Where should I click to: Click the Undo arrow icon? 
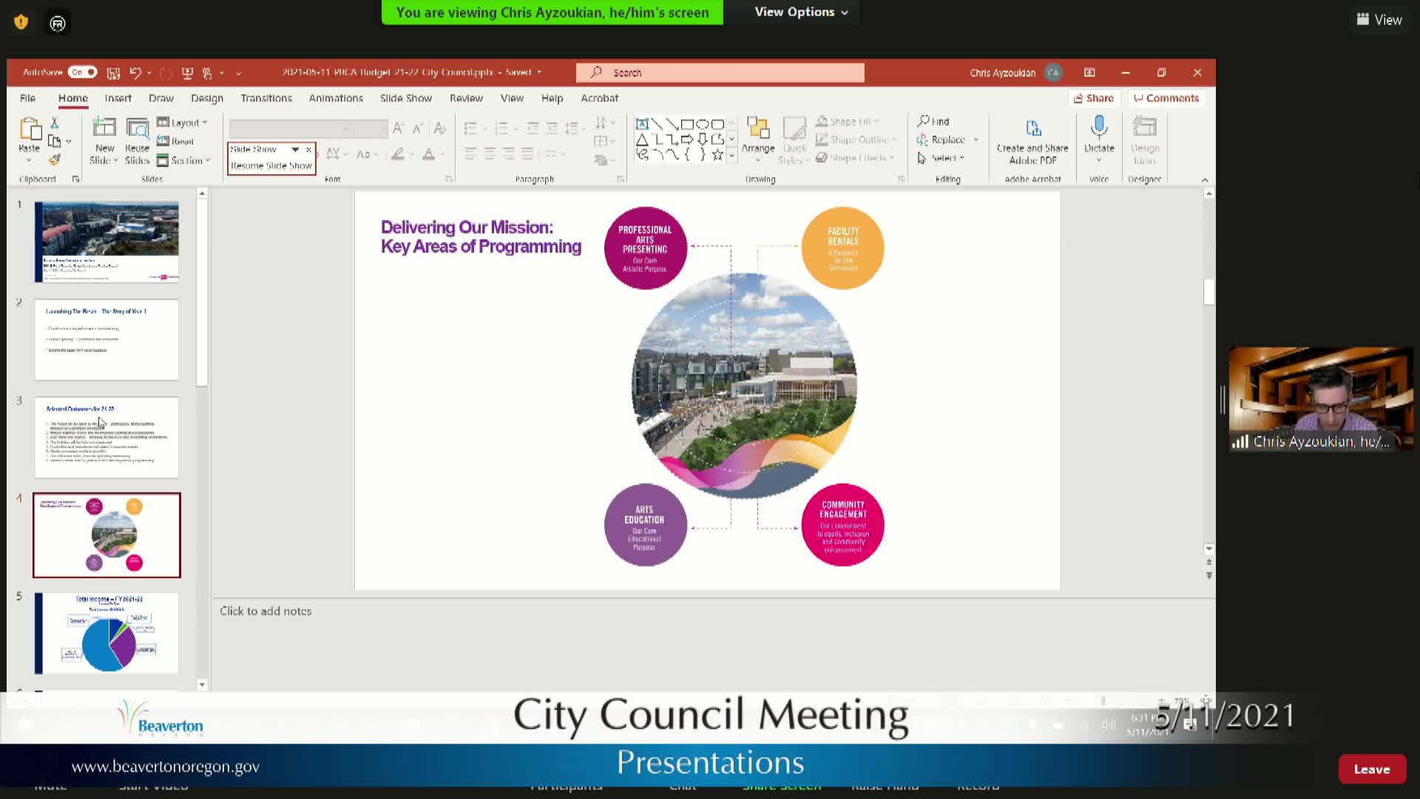(135, 73)
